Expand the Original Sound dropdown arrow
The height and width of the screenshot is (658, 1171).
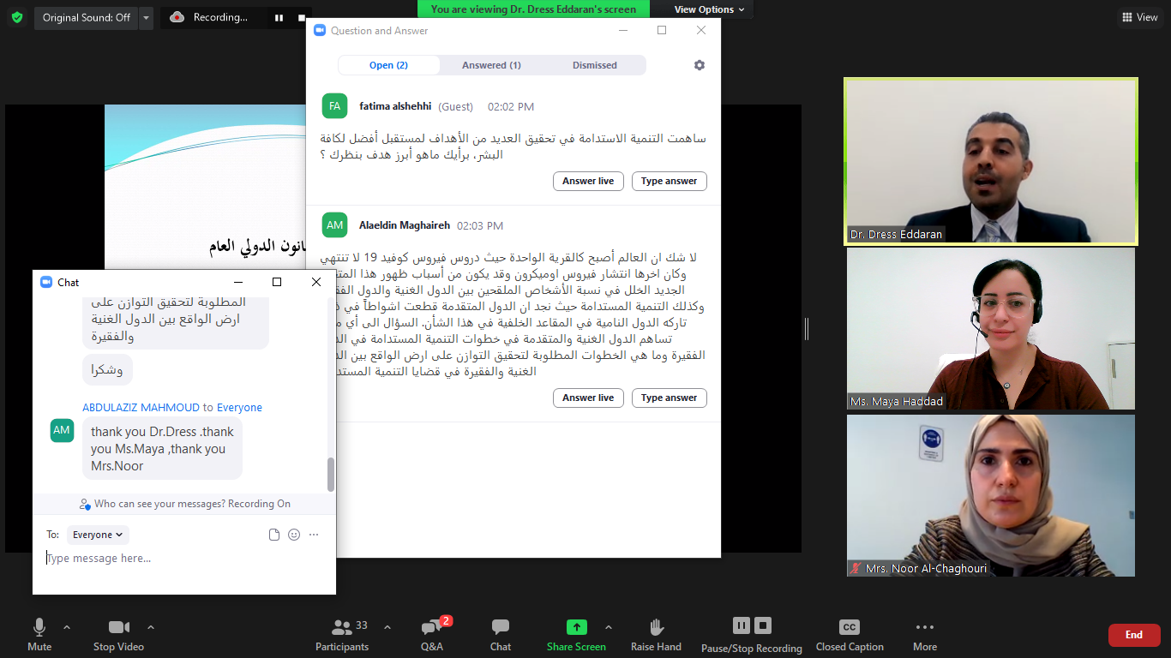click(x=146, y=17)
